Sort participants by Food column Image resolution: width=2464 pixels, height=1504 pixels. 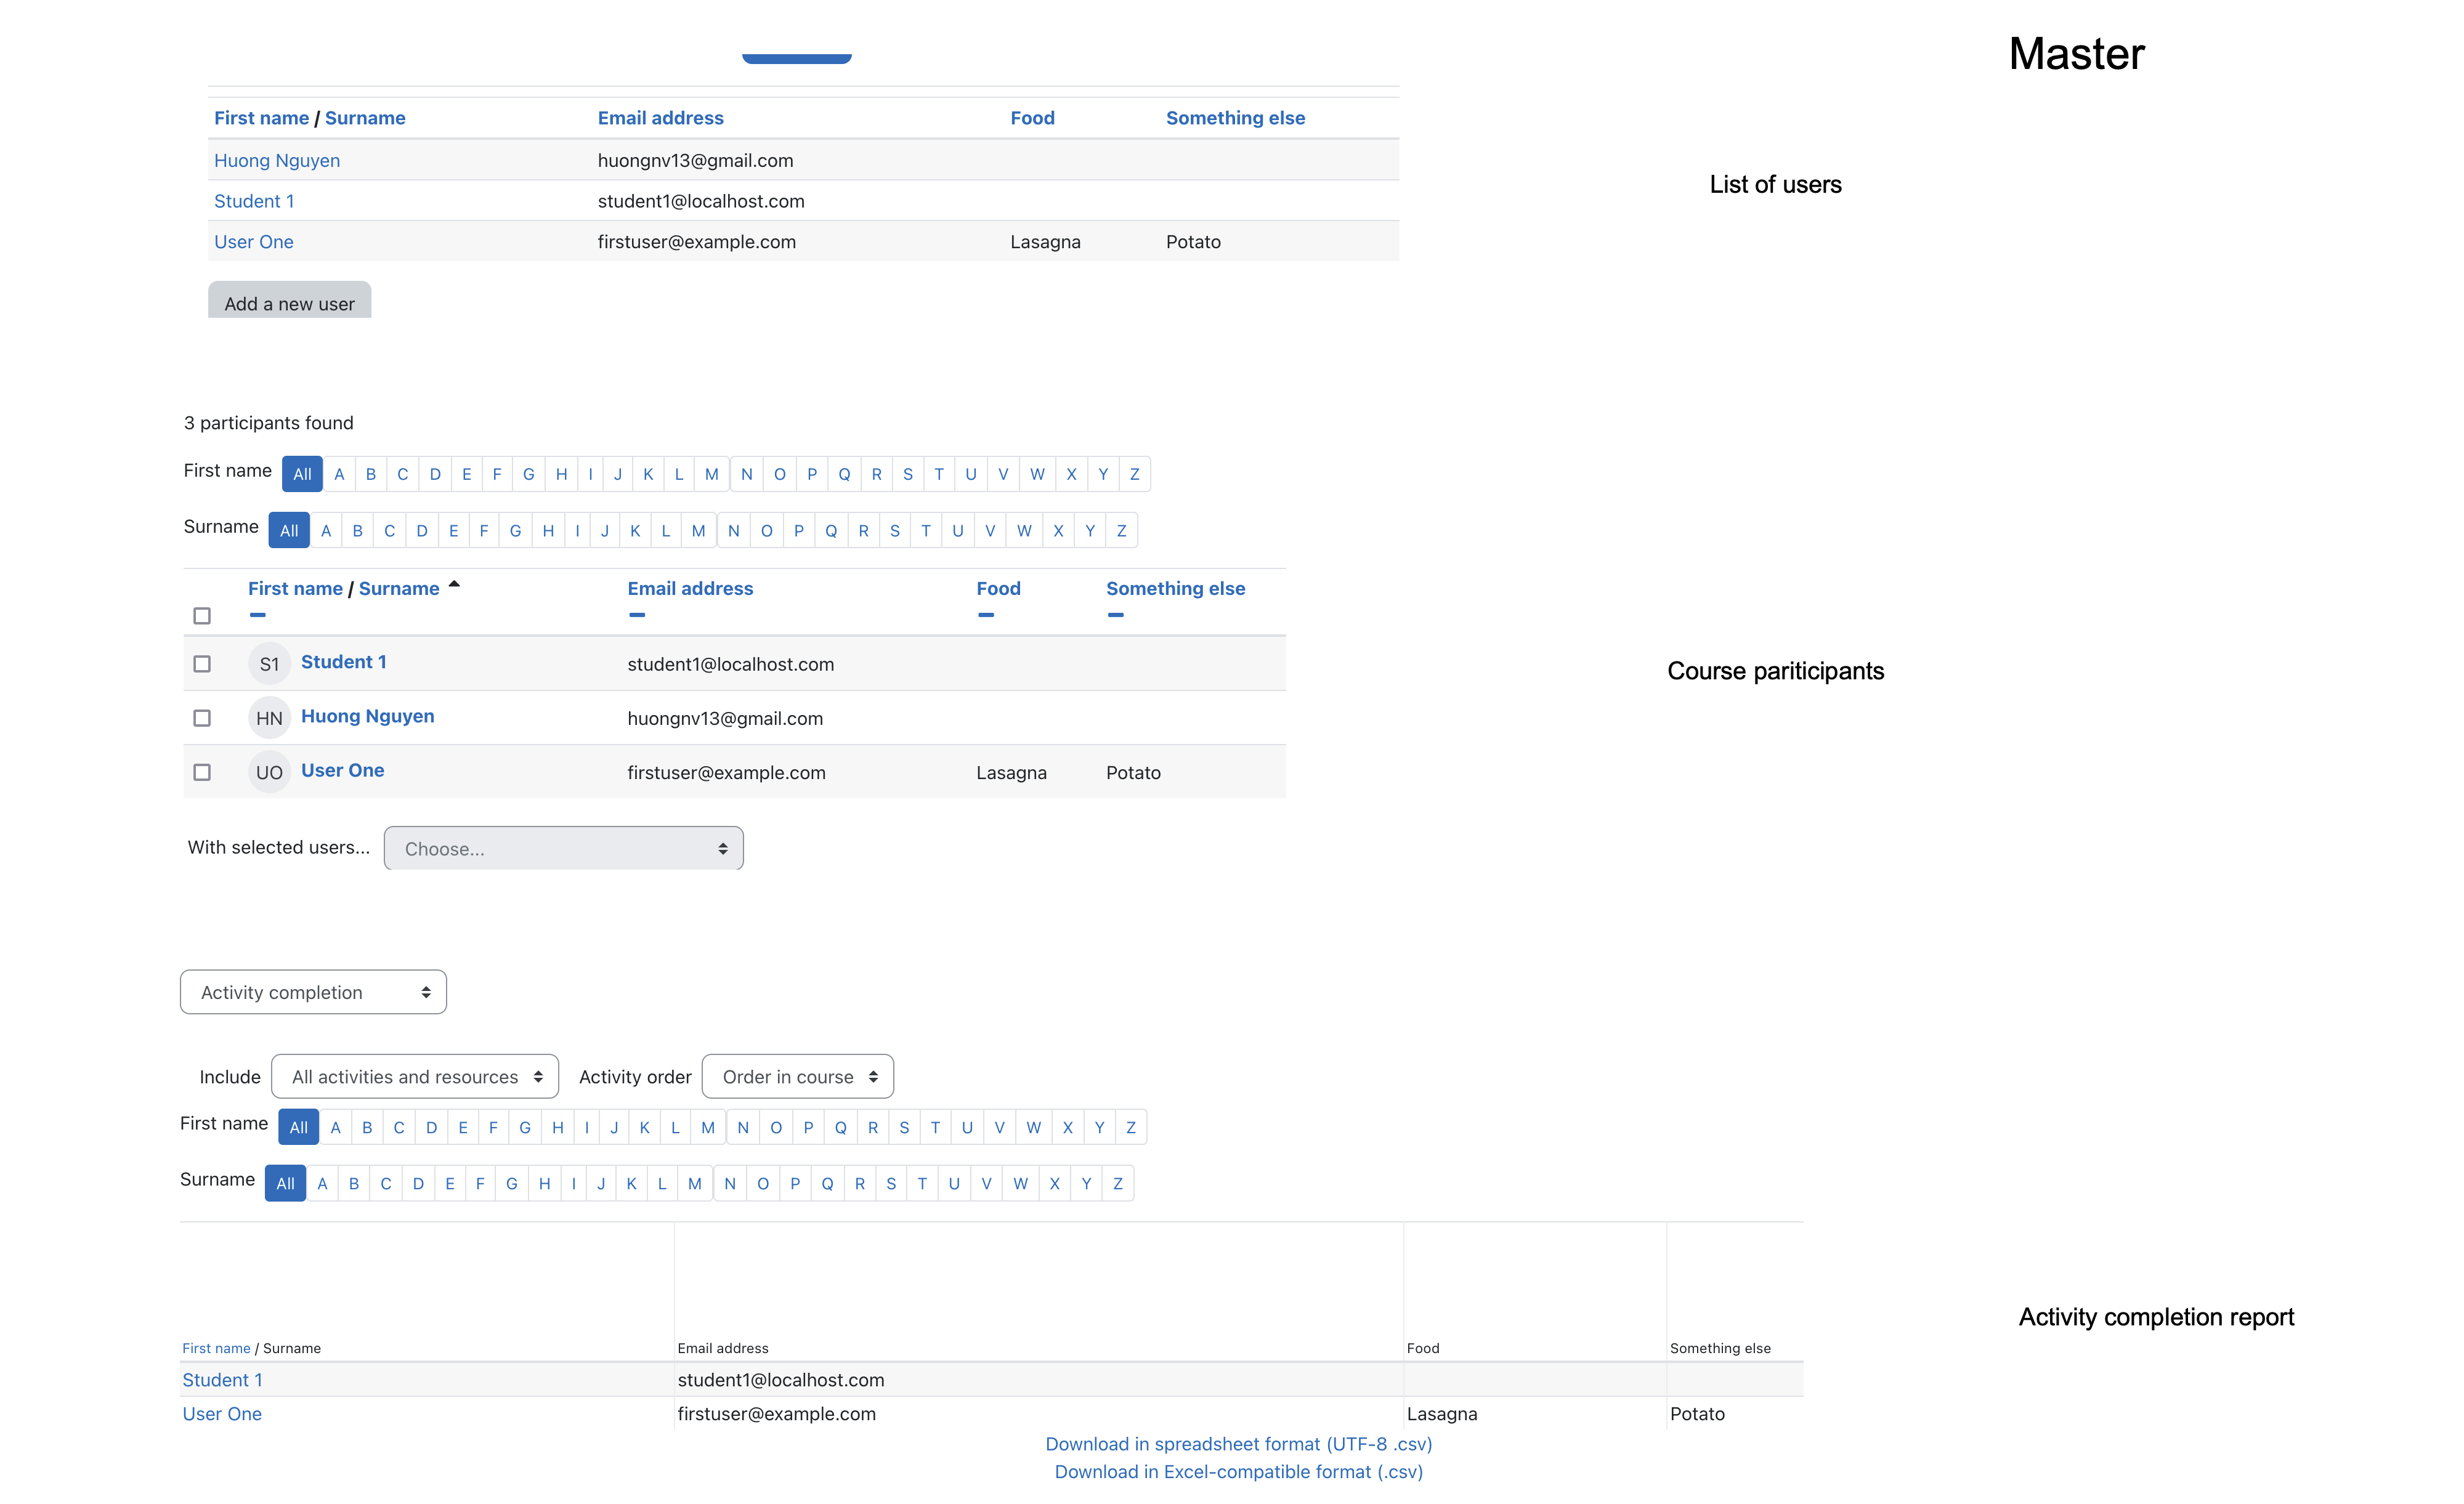[x=999, y=589]
